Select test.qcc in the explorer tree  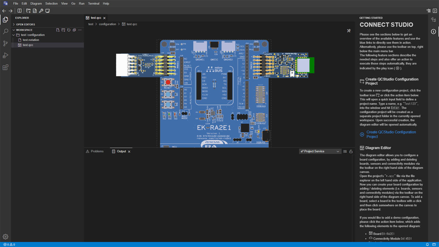(28, 45)
